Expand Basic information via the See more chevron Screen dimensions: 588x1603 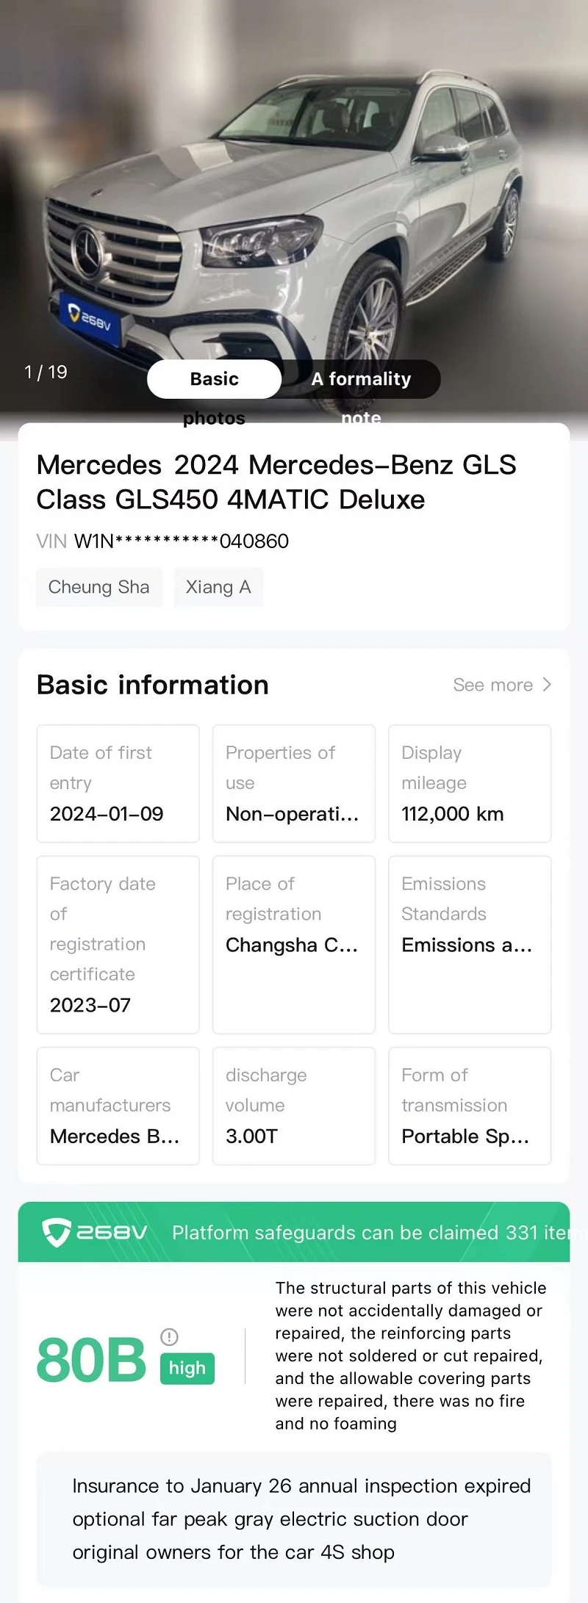coord(546,685)
